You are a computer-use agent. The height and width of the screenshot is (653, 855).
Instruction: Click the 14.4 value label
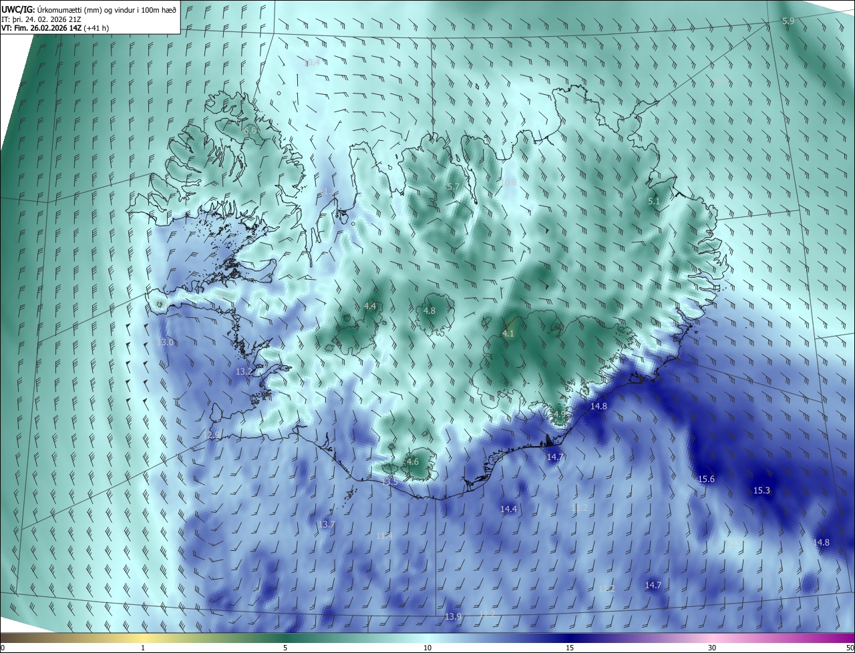tap(509, 509)
